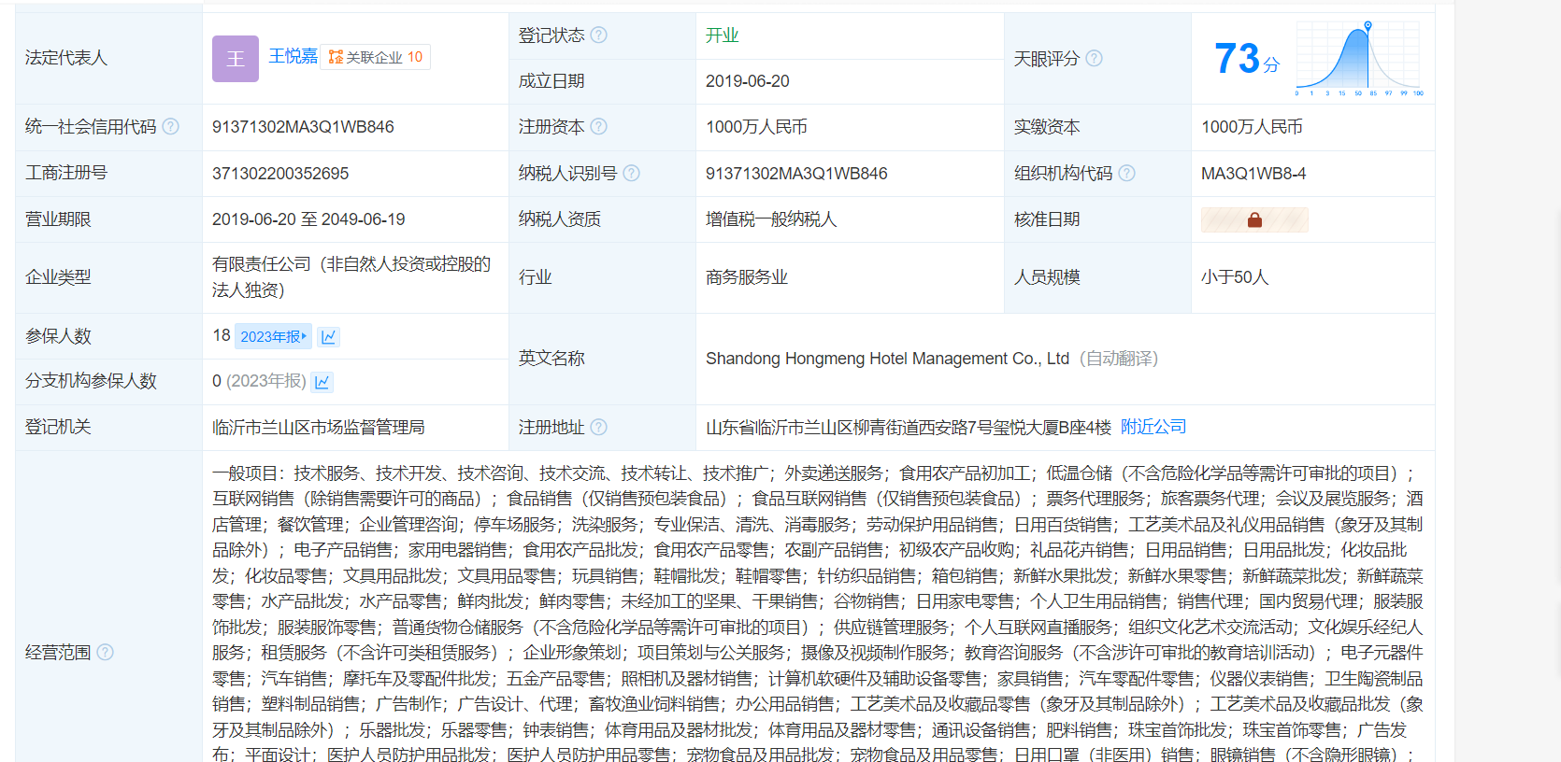Click help icon next to 登记状态
This screenshot has width=1561, height=762.
(599, 35)
